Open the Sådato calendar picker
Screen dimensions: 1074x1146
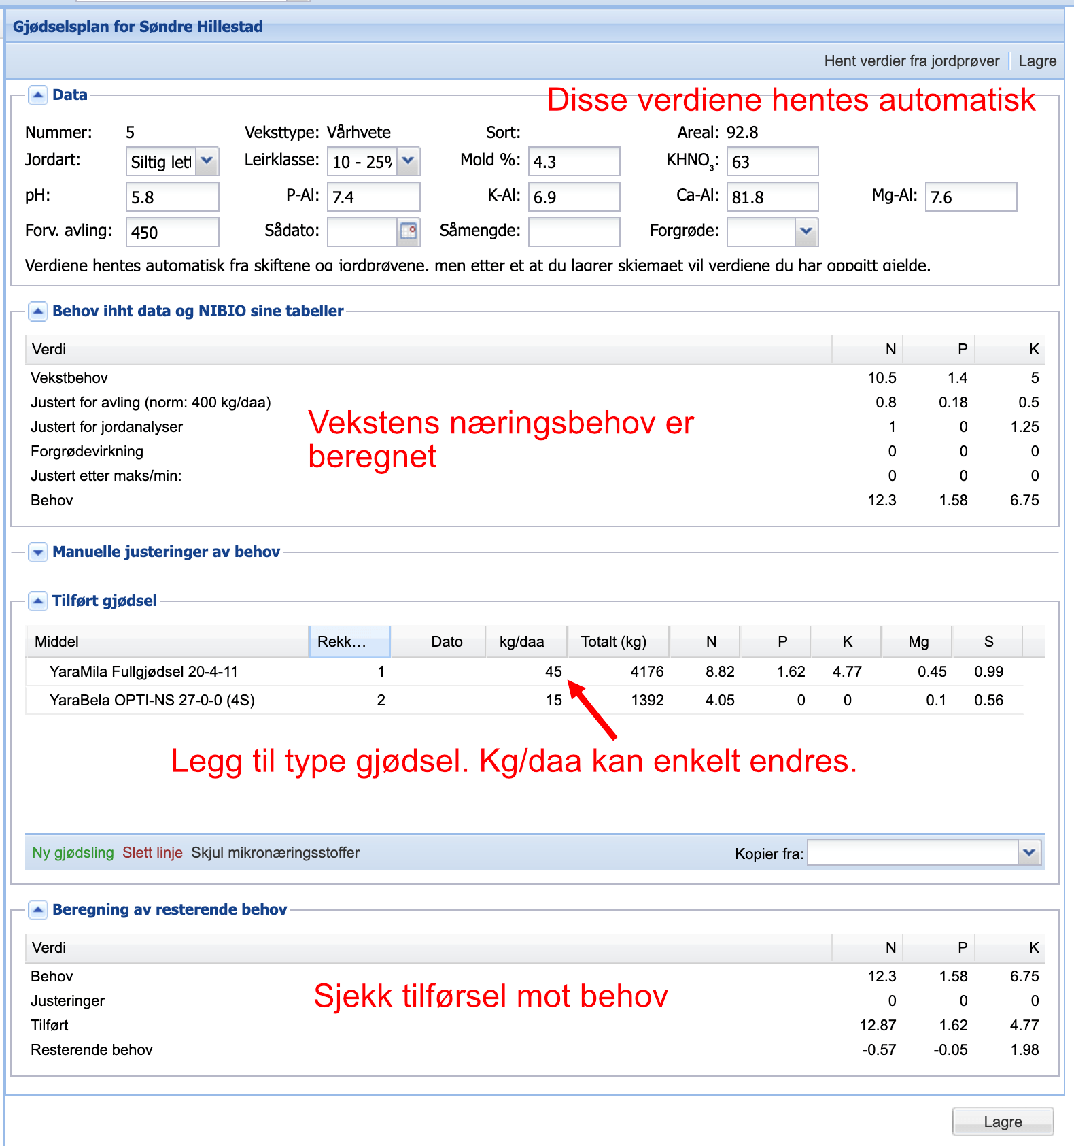click(x=409, y=231)
